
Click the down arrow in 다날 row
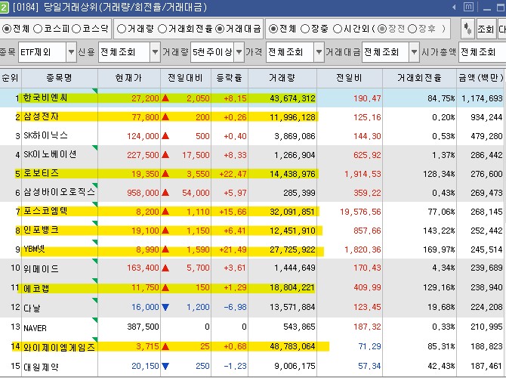[x=165, y=307]
